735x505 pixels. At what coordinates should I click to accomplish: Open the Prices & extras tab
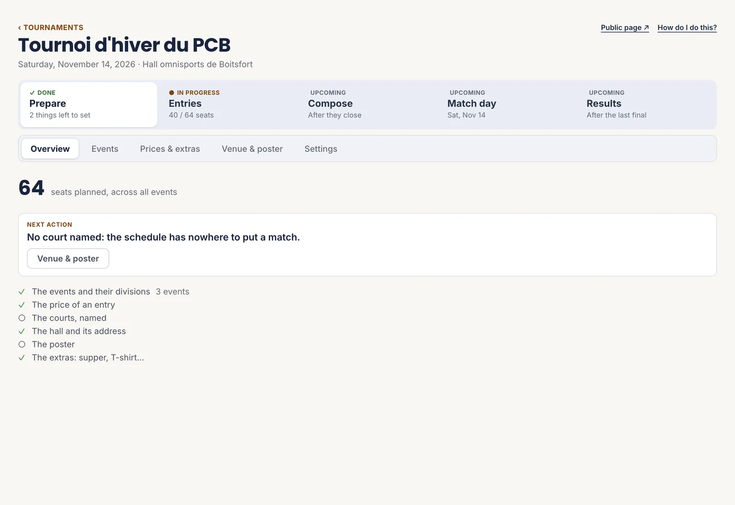170,149
